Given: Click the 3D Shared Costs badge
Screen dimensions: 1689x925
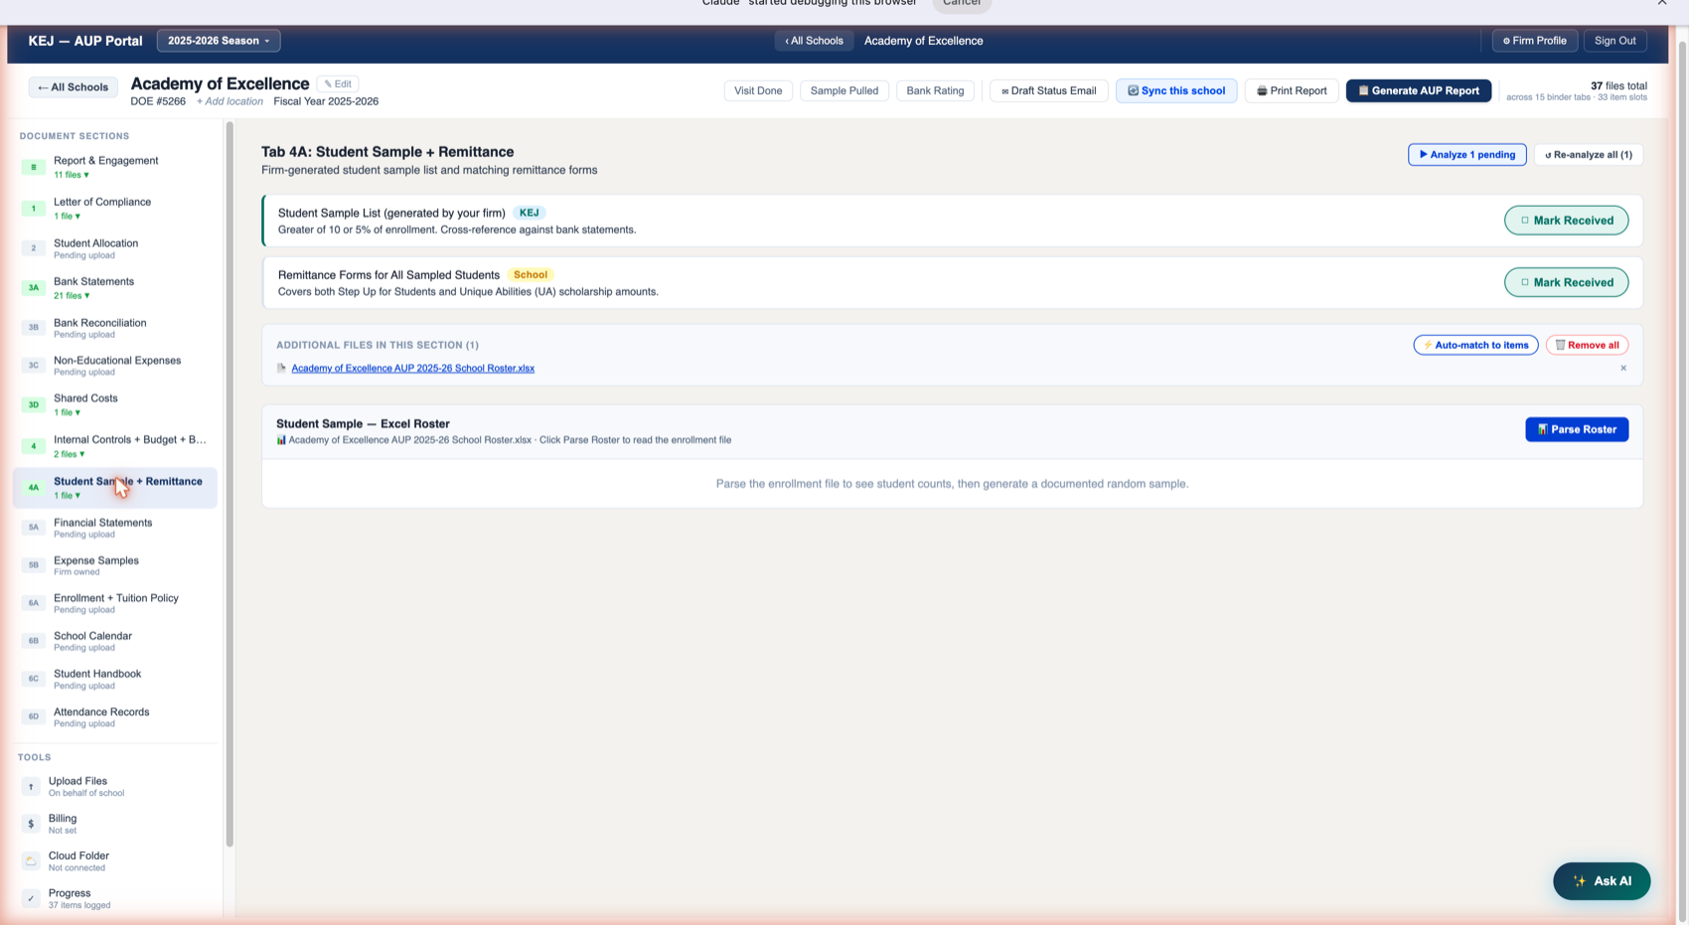Looking at the screenshot, I should tap(33, 405).
